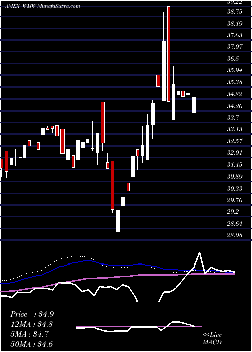This screenshot has width=252, height=352.
Task: Click the Price : 34.9 readout
Action: click(x=32, y=314)
